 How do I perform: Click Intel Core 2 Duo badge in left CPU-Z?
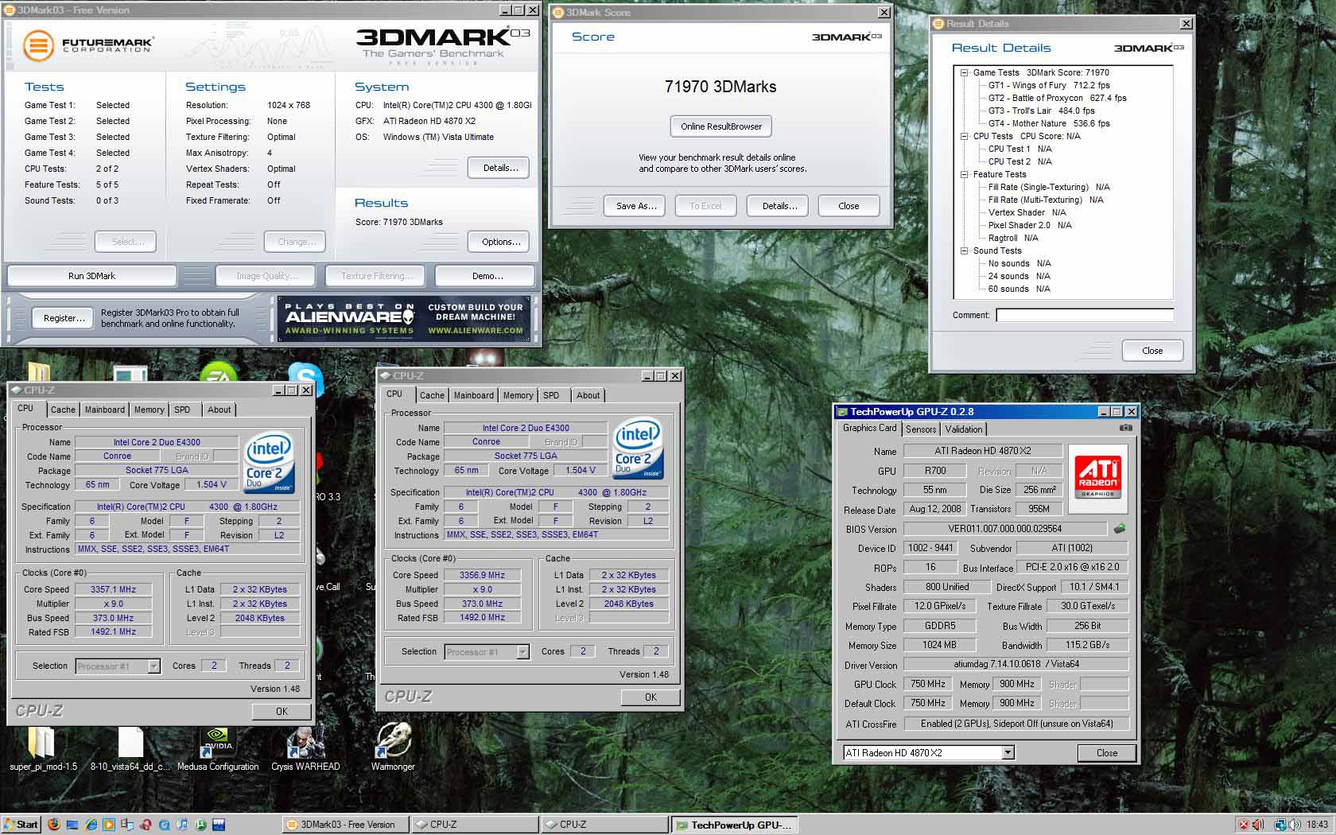[x=268, y=463]
